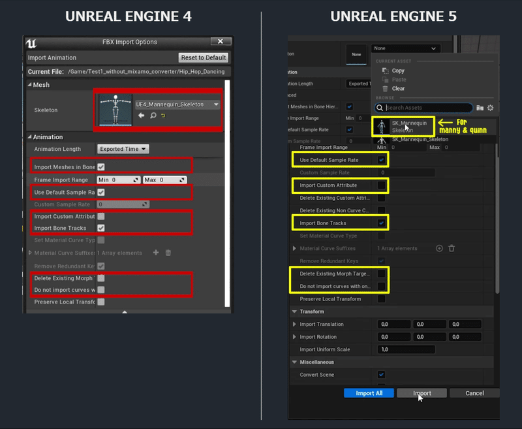Expand UE5 Import Translation row
Viewport: 522px width, 429px height.
pyautogui.click(x=294, y=324)
